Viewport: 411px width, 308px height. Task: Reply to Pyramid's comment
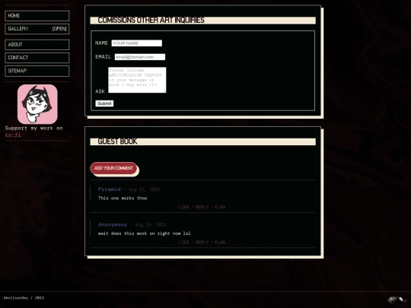pyautogui.click(x=202, y=207)
